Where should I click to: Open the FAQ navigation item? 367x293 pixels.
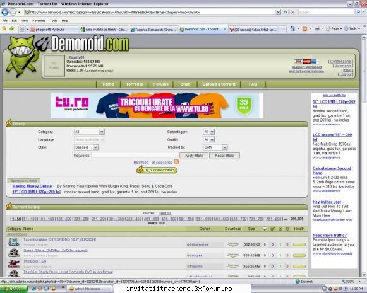pyautogui.click(x=253, y=84)
